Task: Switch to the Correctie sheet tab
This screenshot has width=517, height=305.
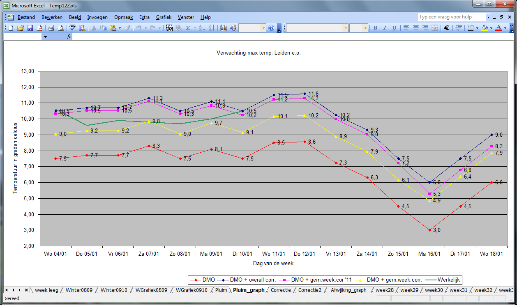Action: point(281,290)
